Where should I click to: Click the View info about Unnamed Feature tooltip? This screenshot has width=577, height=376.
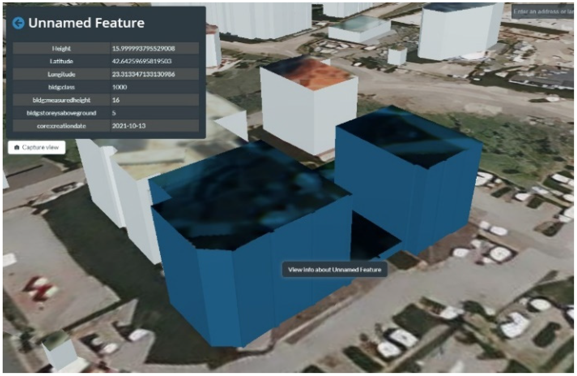pos(334,270)
